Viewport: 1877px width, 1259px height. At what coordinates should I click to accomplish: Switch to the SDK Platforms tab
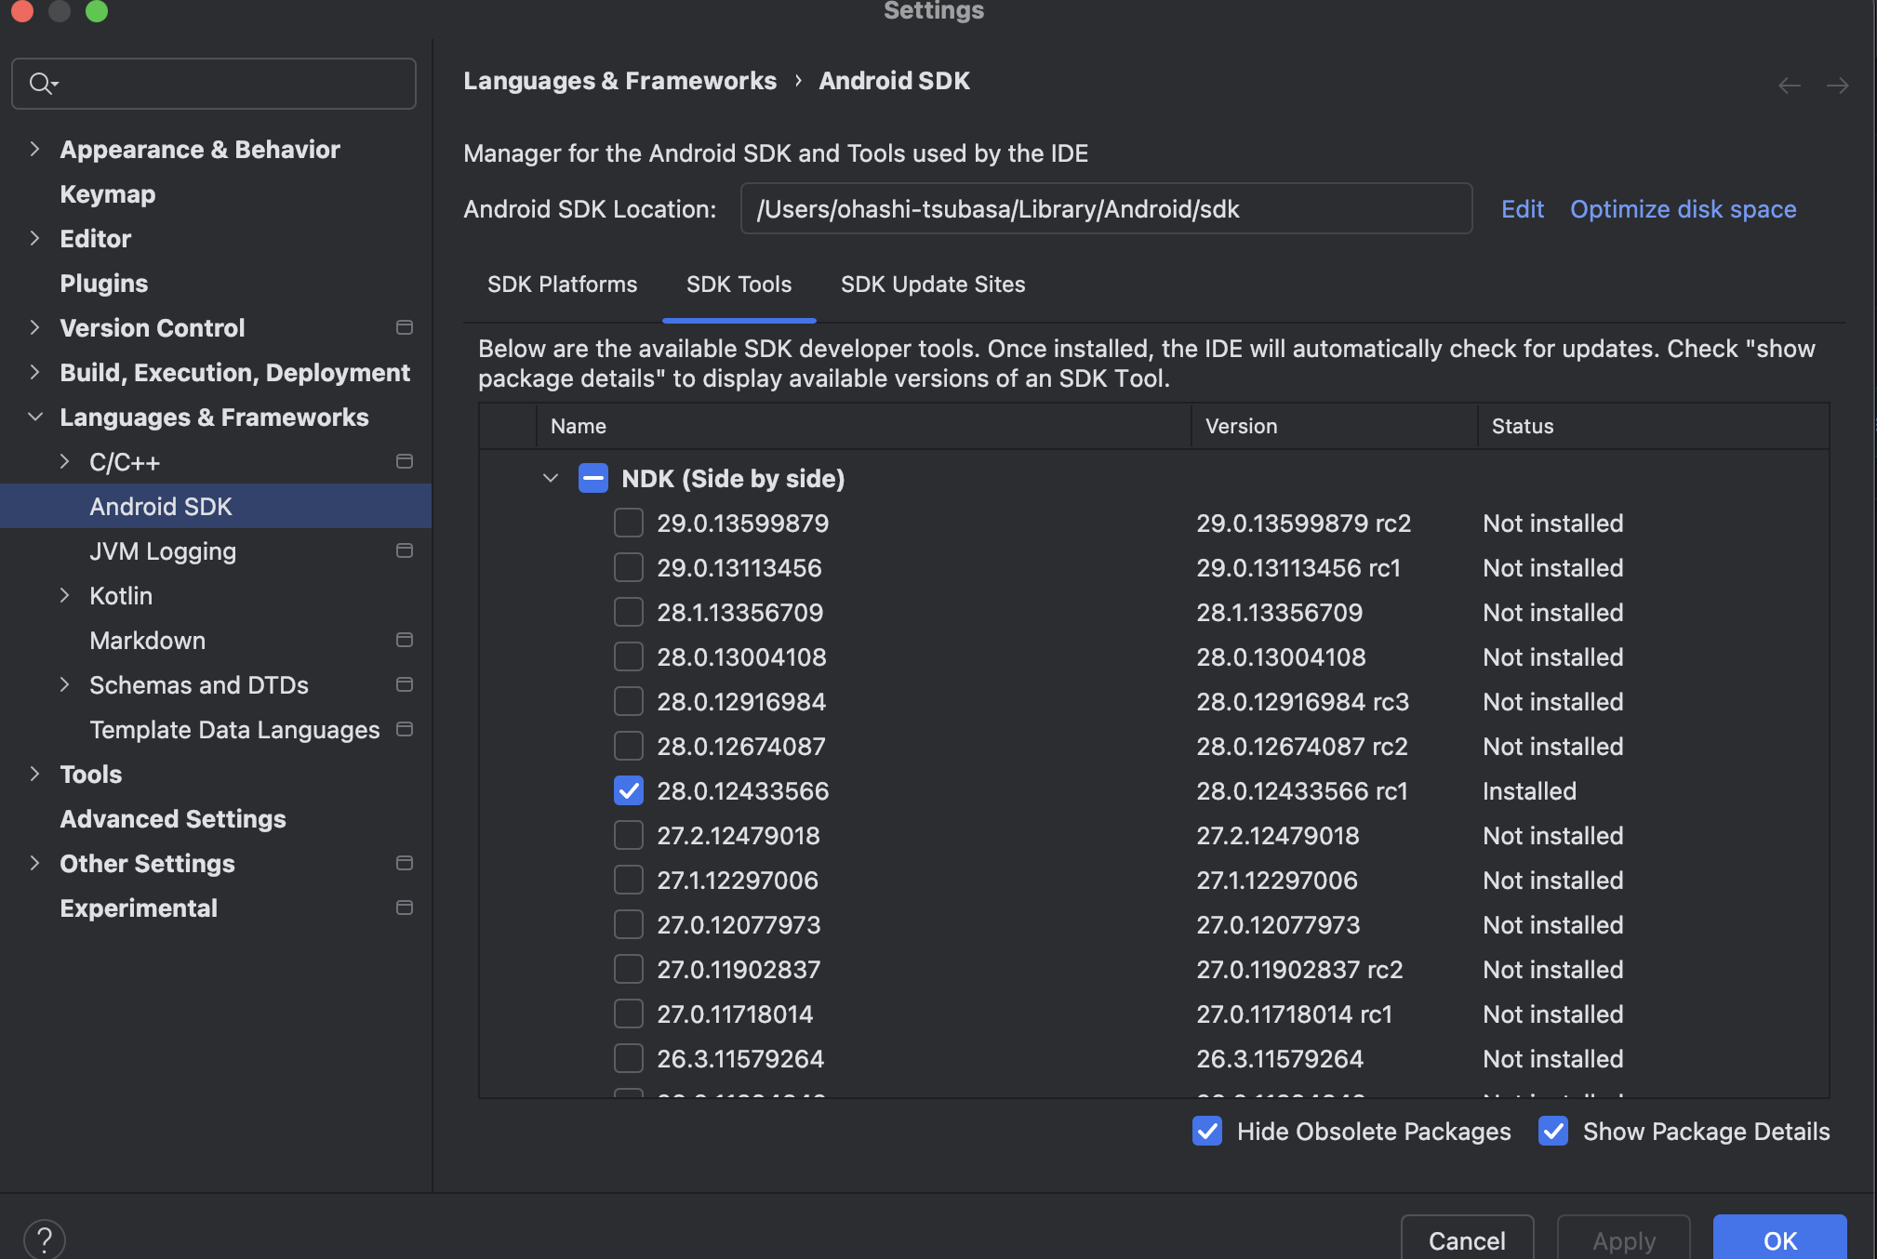[562, 285]
